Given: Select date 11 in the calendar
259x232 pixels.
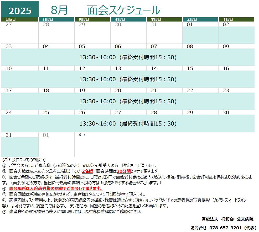Looking at the screenshot, I should click(x=46, y=68).
